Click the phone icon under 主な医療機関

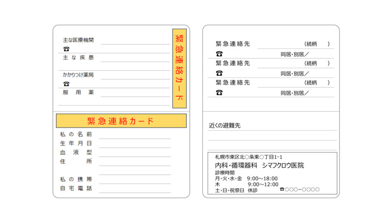(x=67, y=49)
